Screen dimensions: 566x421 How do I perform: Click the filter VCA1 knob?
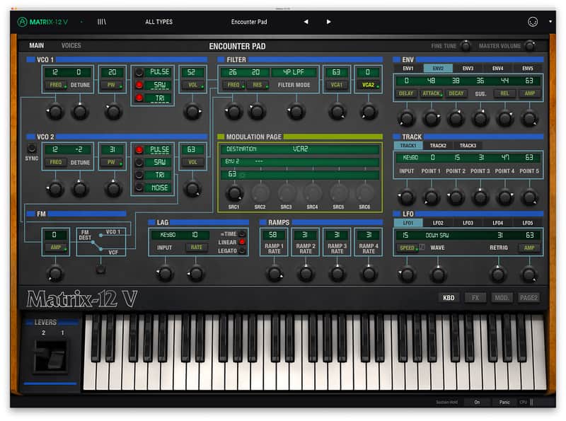[x=337, y=112]
